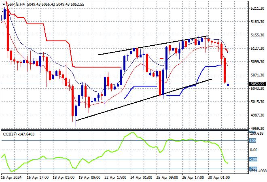Click the 5127.30 price axis label
Screen dimensions: 267x182
pyautogui.click(x=257, y=49)
